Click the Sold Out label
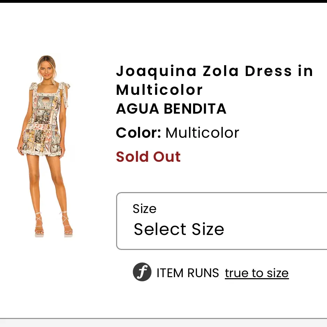The height and width of the screenshot is (327, 327). [x=148, y=157]
